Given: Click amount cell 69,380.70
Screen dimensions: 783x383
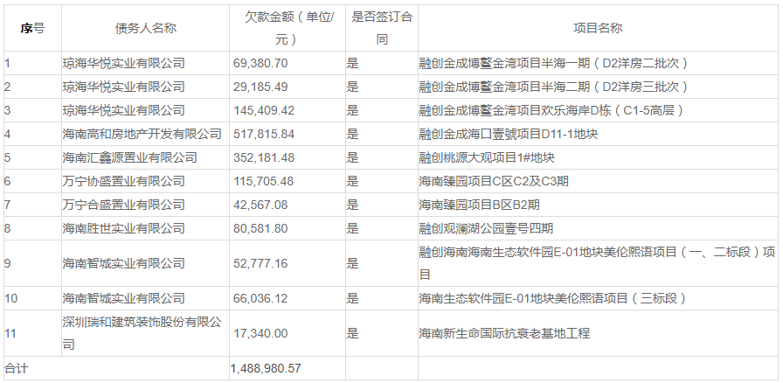Looking at the screenshot, I should coord(288,63).
